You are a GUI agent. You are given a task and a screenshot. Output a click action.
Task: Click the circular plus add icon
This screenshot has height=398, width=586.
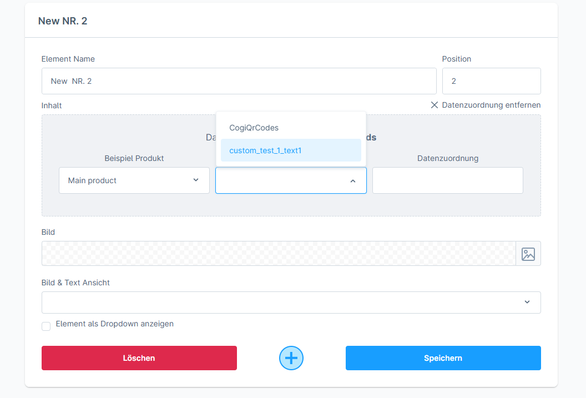click(291, 358)
